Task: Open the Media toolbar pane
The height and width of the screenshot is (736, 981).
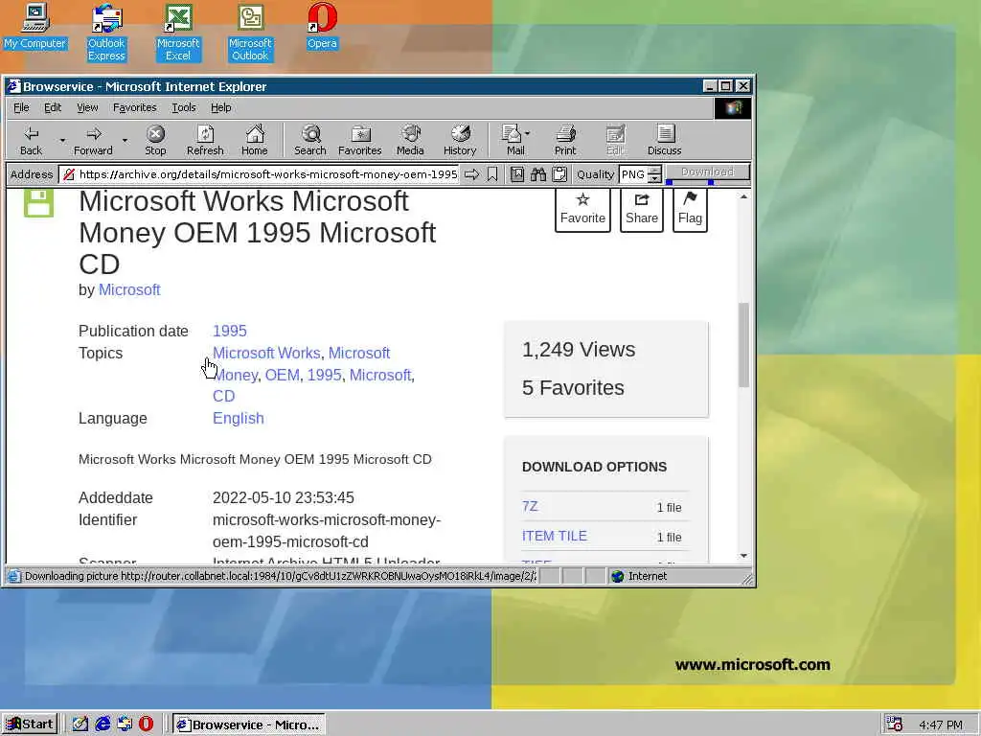Action: coord(410,140)
